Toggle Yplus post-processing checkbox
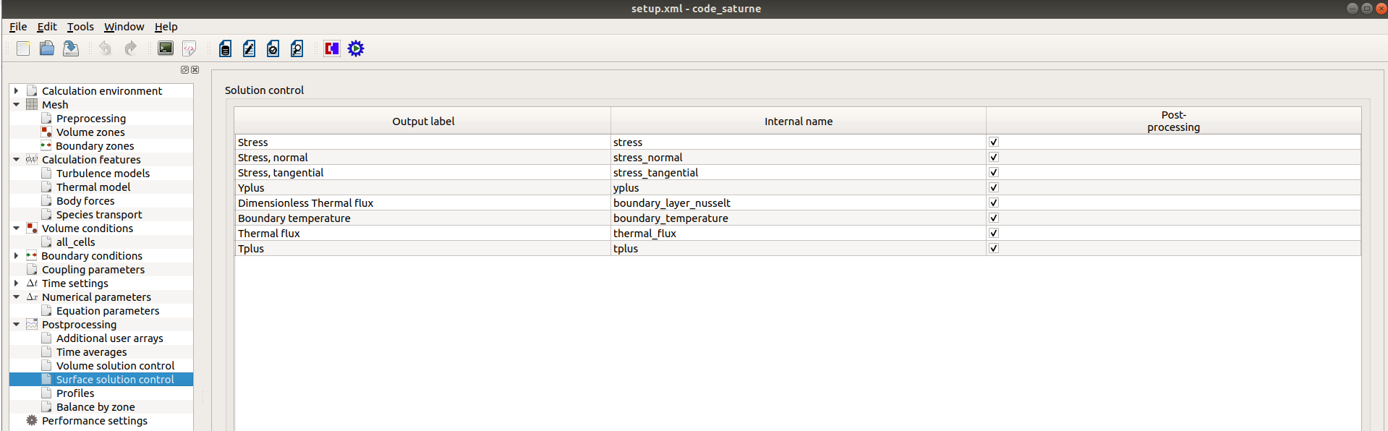 pos(994,188)
